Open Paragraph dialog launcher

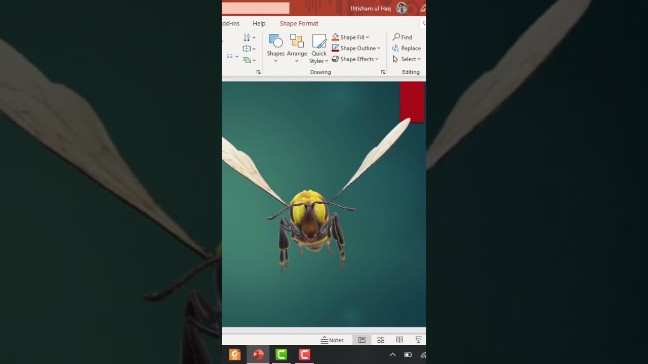[258, 72]
